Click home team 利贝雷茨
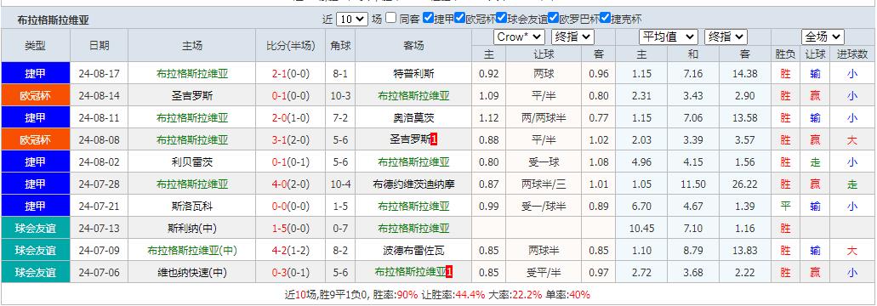 [192, 162]
